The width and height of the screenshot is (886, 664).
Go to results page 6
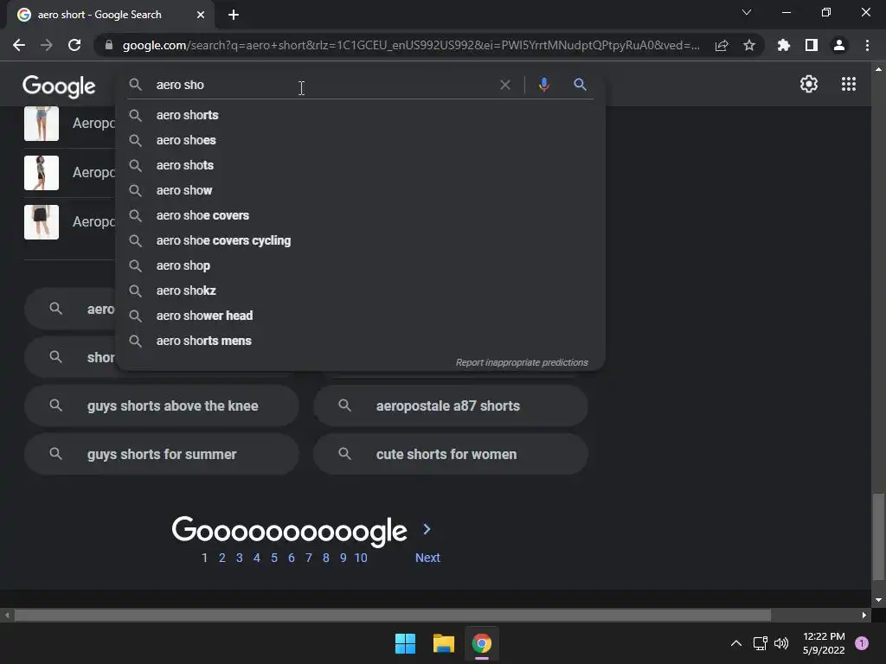292,558
